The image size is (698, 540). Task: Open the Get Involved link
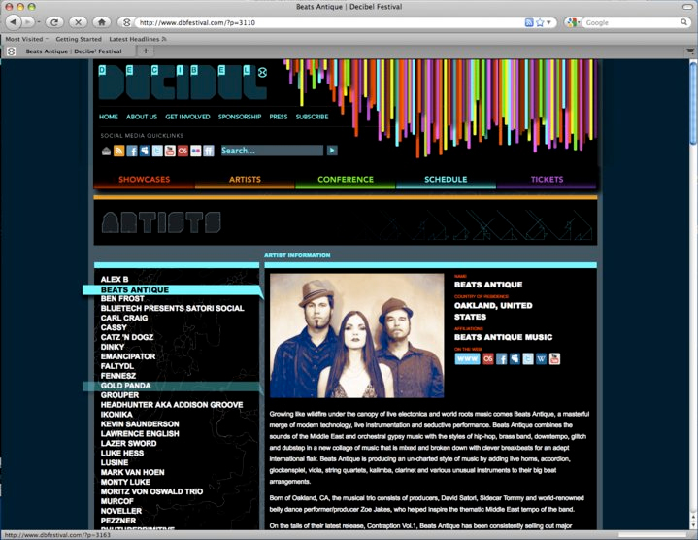tap(187, 117)
